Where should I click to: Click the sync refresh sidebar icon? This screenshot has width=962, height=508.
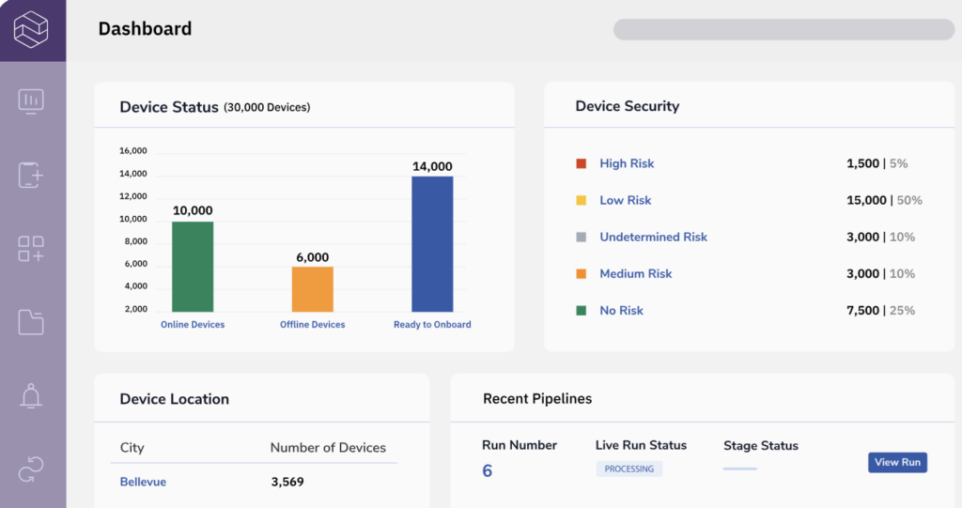pyautogui.click(x=31, y=470)
